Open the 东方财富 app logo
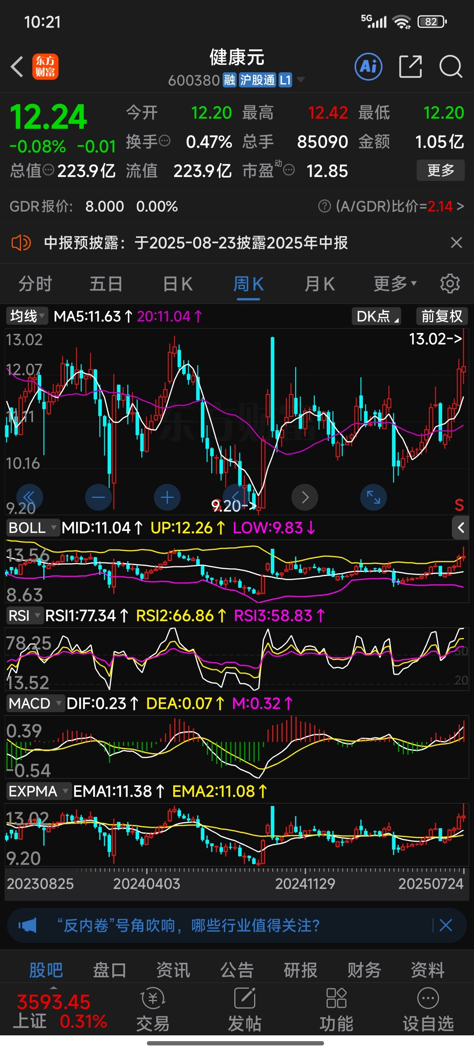The image size is (474, 1054). [x=45, y=67]
